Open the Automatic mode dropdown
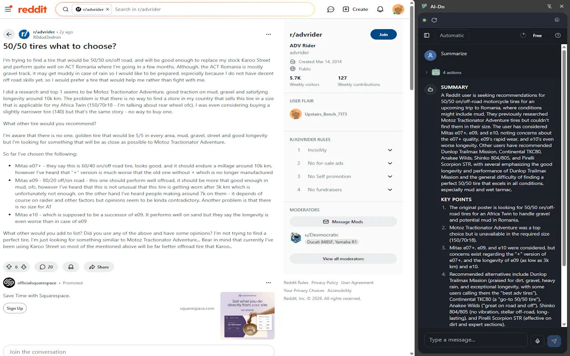Image resolution: width=570 pixels, height=356 pixels. point(452,35)
